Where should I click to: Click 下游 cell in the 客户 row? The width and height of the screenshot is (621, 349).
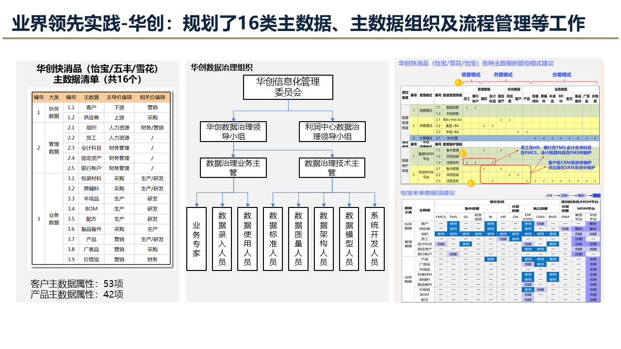(119, 108)
